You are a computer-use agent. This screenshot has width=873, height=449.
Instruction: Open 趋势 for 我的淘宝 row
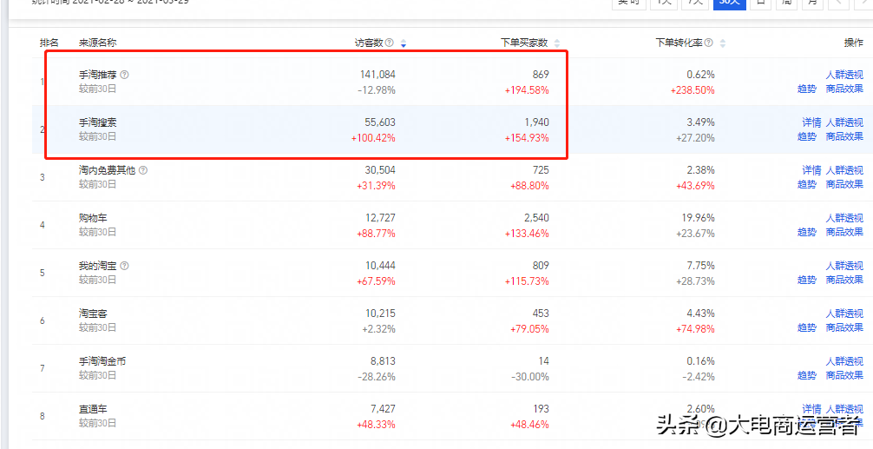[x=807, y=281]
